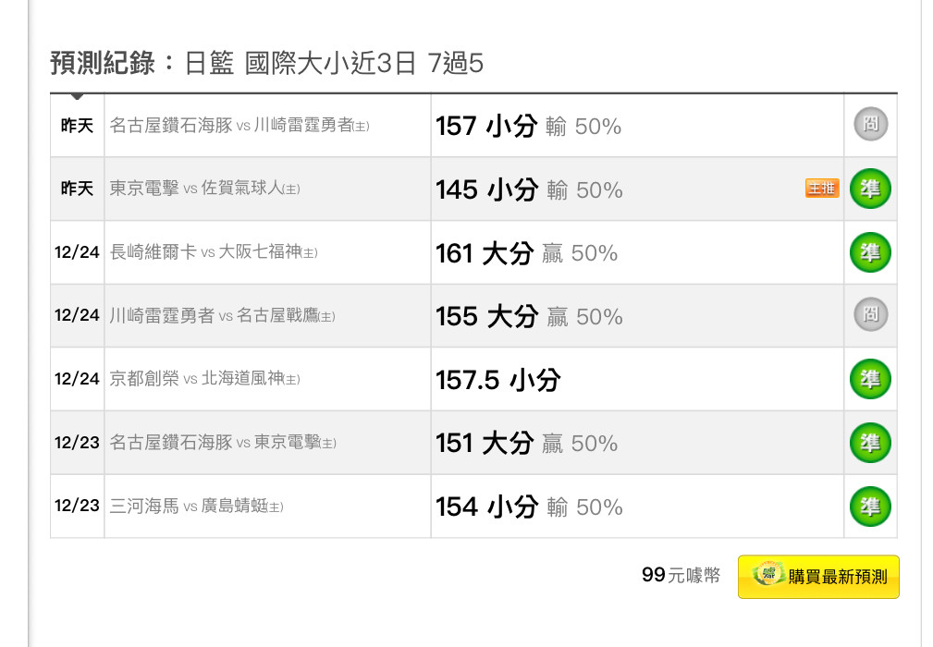
Task: Open matchup 名古屋鑽石海豚 vs 東京電擊
Action: point(223,443)
